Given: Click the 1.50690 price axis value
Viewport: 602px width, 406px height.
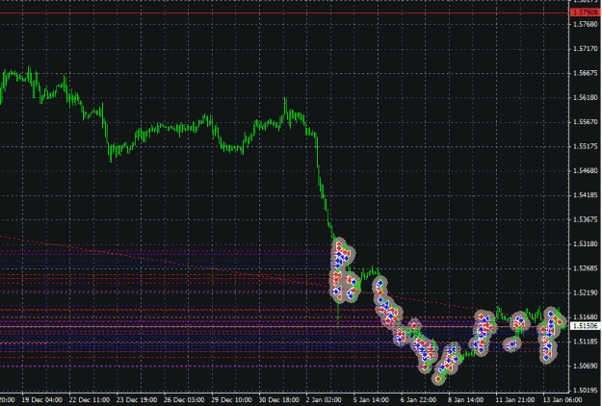Looking at the screenshot, I should click(586, 366).
